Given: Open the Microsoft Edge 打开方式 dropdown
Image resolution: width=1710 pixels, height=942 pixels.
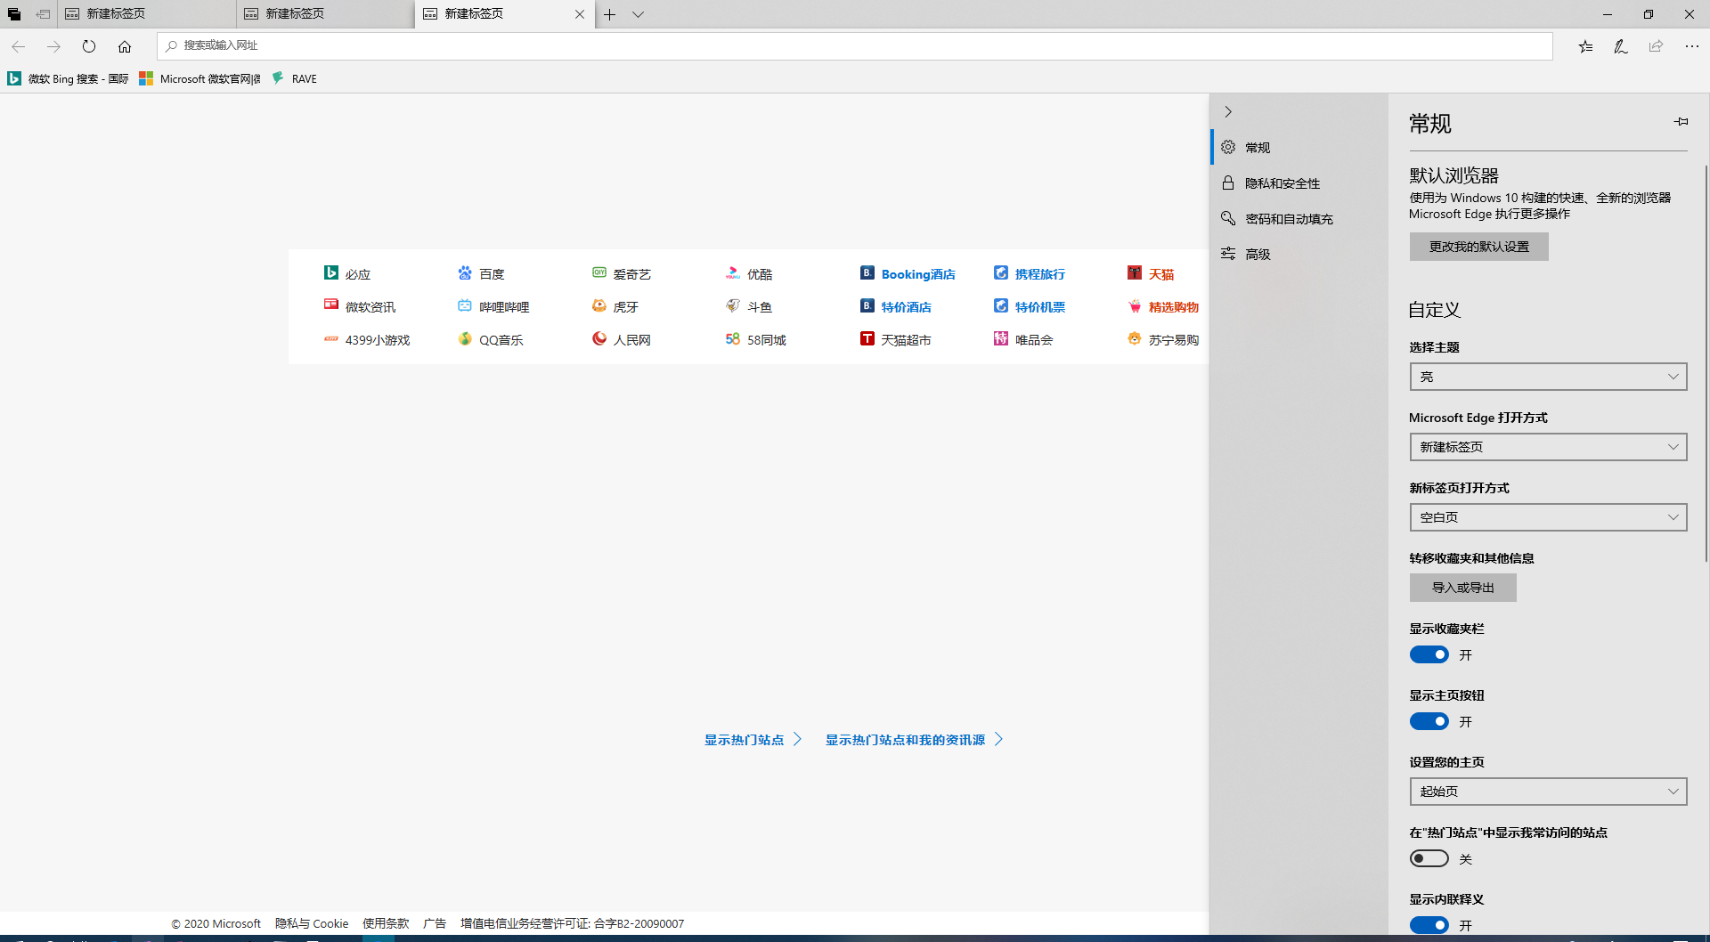Looking at the screenshot, I should (1548, 447).
